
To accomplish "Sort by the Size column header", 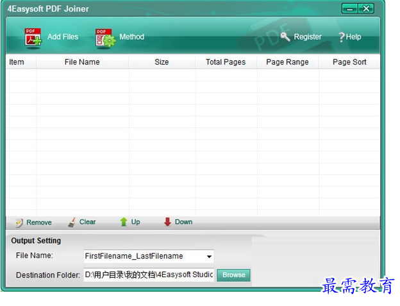I will 162,62.
